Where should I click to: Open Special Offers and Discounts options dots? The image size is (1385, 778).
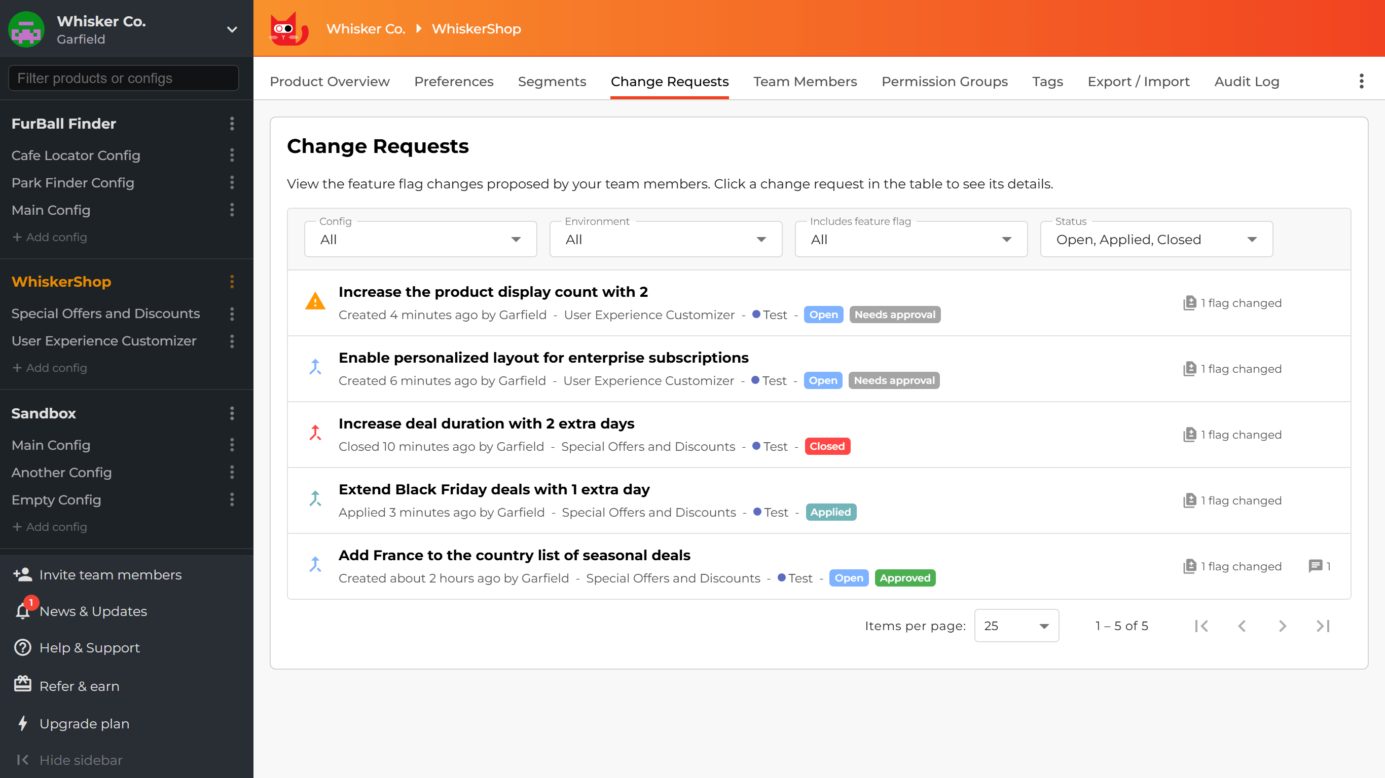click(232, 313)
